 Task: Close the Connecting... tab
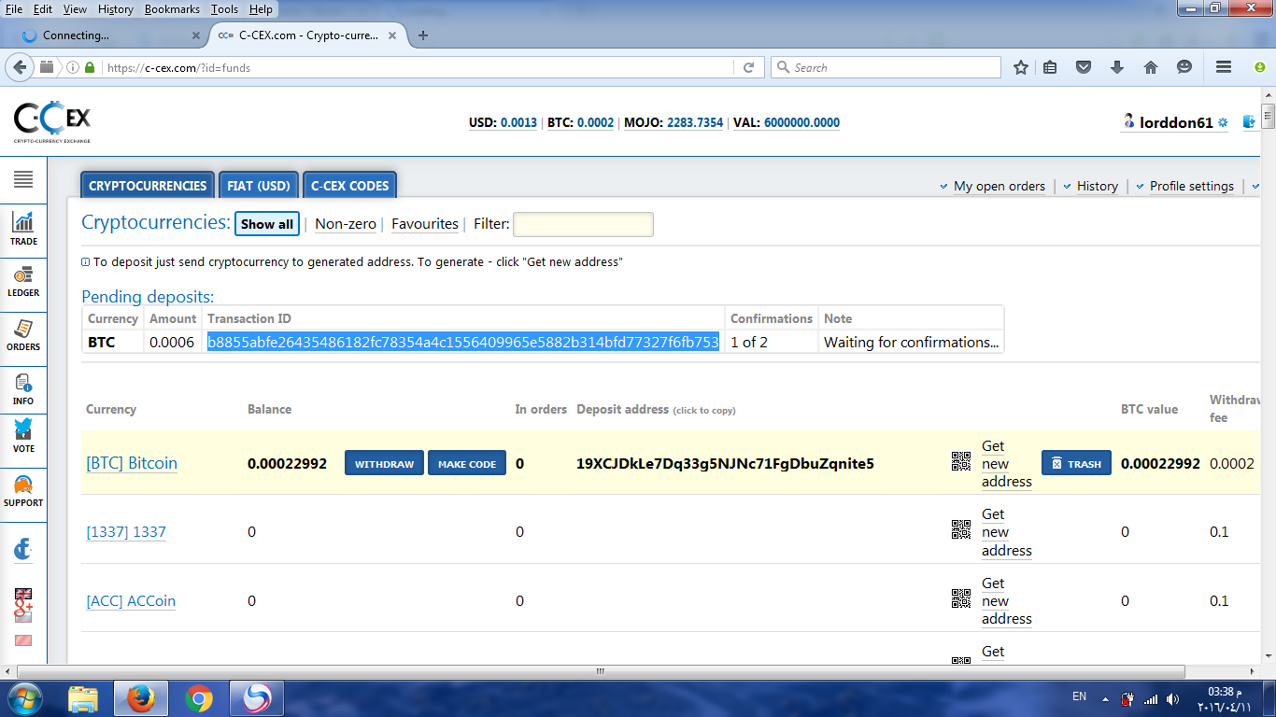196,35
